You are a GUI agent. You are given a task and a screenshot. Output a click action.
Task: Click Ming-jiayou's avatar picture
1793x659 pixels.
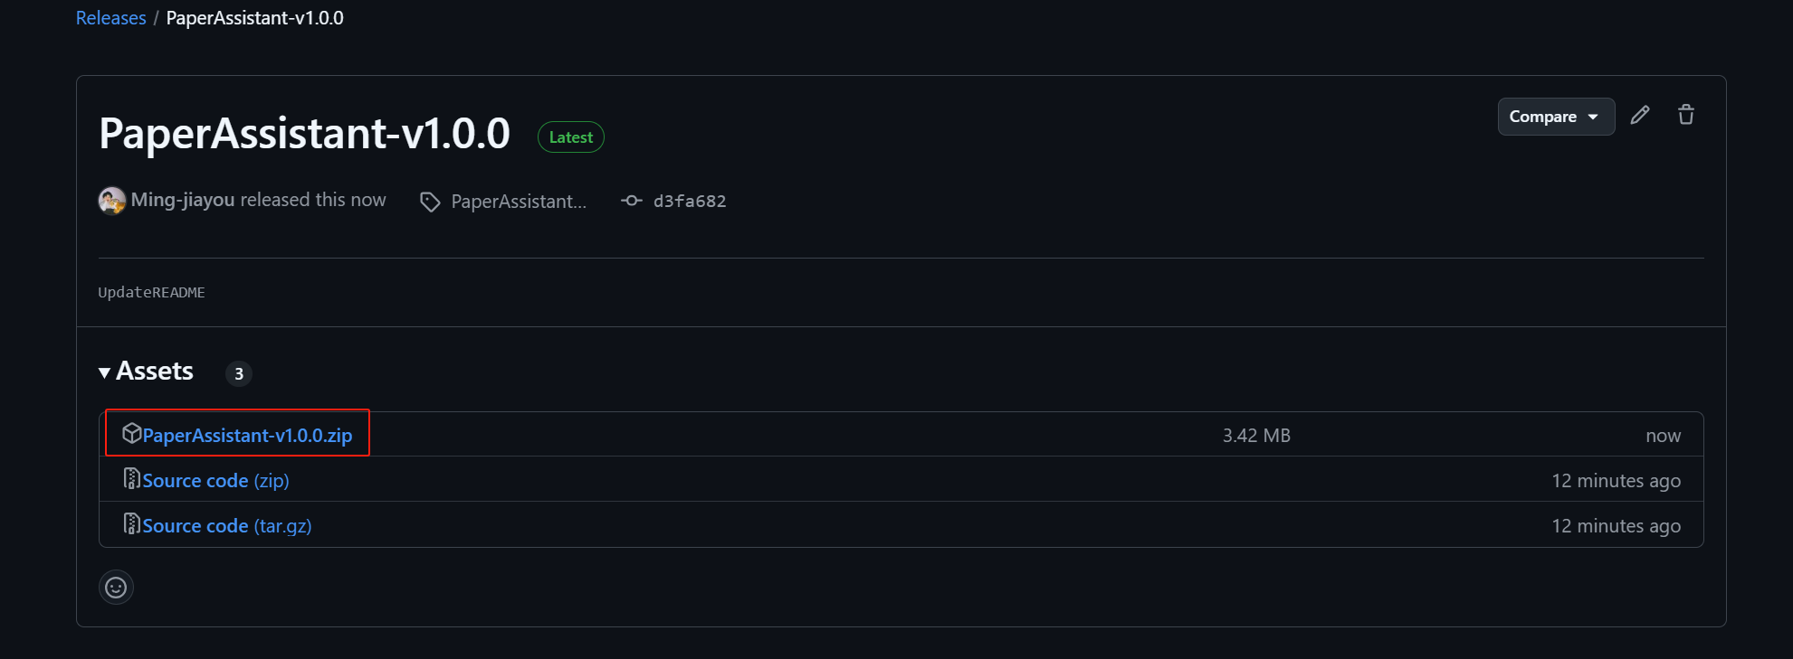111,200
